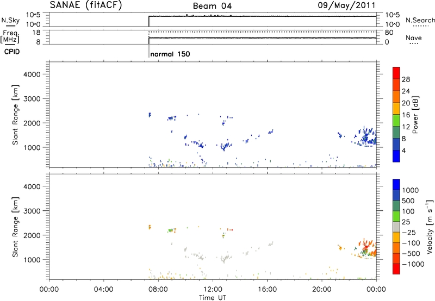Viewport: 435px width, 301px height.
Task: Click the 500 label on Velocity colorbar
Action: (x=408, y=200)
